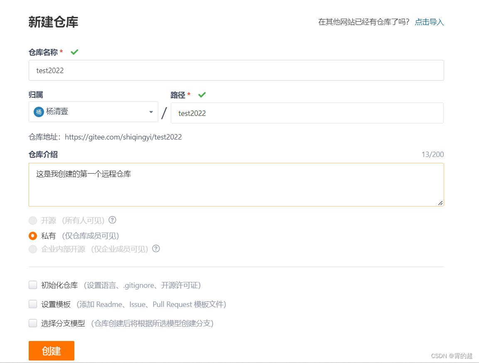Click the green checkmark beside 路径
The image size is (479, 363).
[x=202, y=95]
